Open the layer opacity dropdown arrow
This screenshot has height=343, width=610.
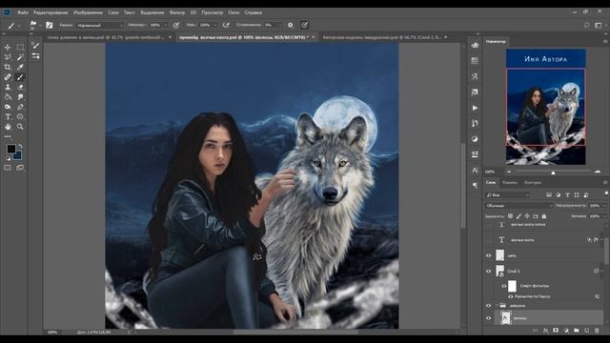pos(604,206)
